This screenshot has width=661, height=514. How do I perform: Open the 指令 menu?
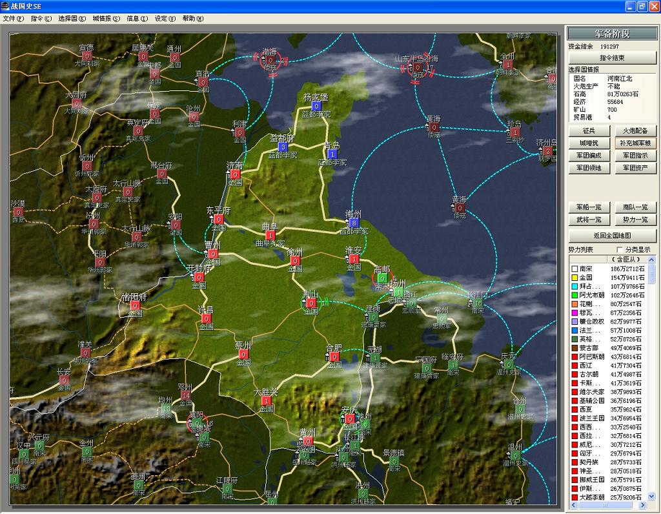[x=41, y=19]
